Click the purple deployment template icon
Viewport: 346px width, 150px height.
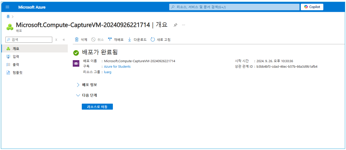click(x=76, y=63)
